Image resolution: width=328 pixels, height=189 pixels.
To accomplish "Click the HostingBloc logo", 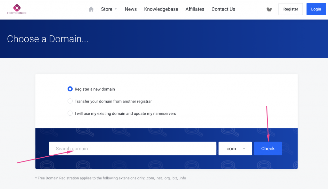I will 17,9.
